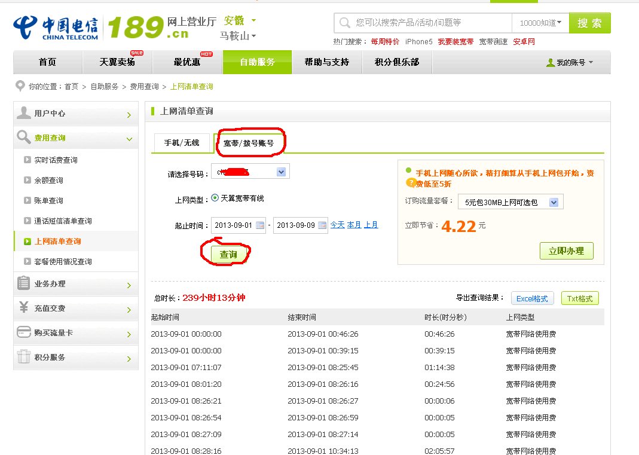Open the 订购流量套餐 package dropdown
This screenshot has width=639, height=455.
pos(554,203)
